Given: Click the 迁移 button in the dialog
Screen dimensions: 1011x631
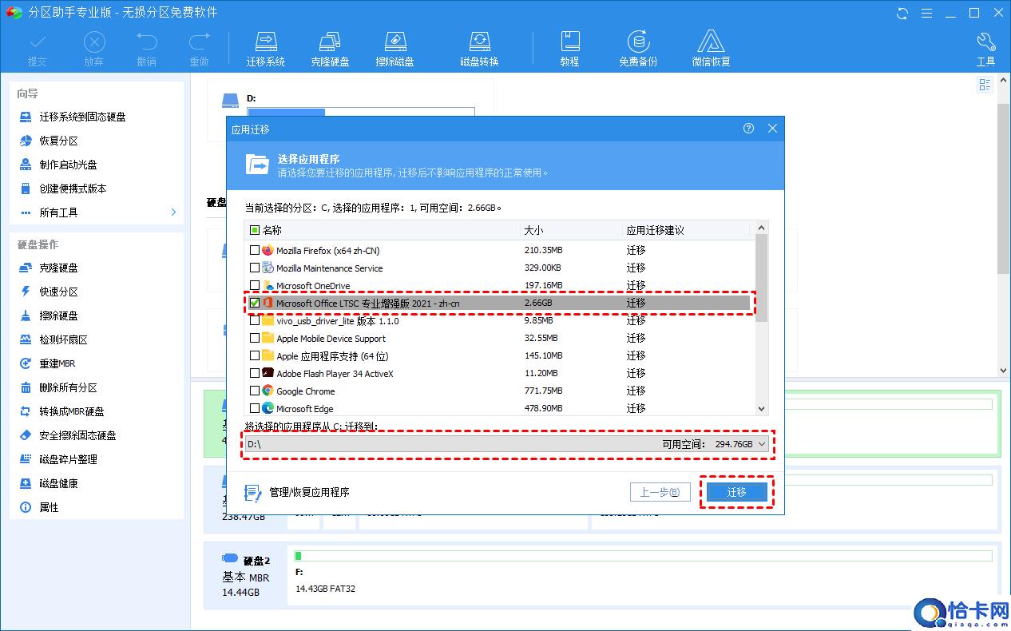Looking at the screenshot, I should click(x=736, y=493).
